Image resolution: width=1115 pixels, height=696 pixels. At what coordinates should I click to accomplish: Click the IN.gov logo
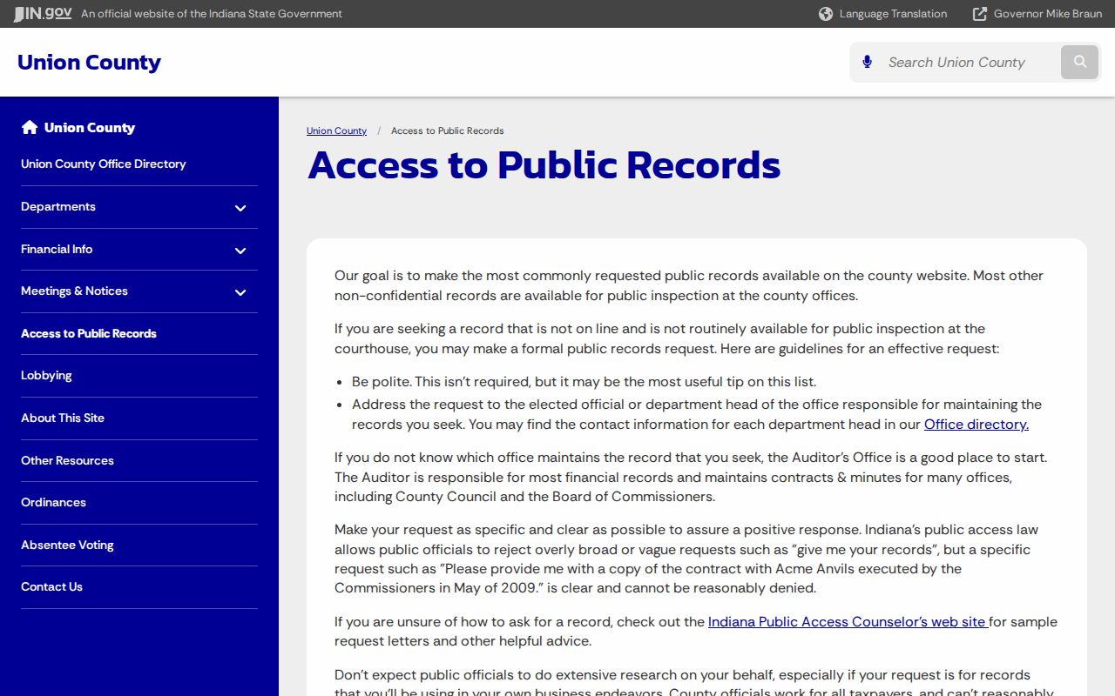click(42, 14)
